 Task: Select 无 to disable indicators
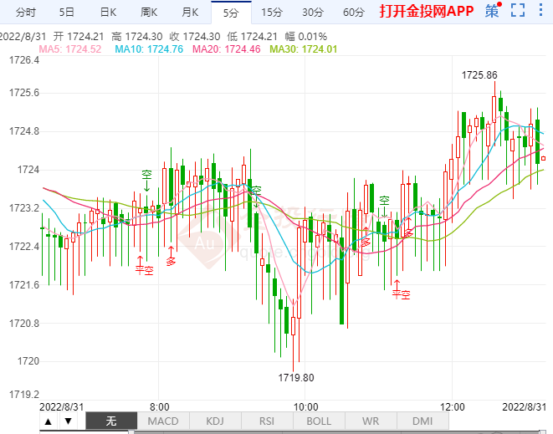pyautogui.click(x=110, y=421)
